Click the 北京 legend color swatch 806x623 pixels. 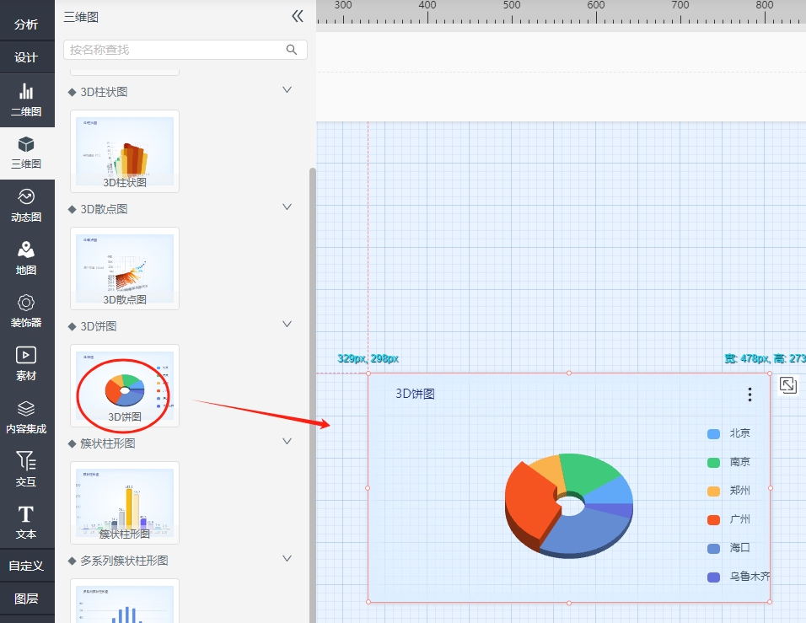713,434
